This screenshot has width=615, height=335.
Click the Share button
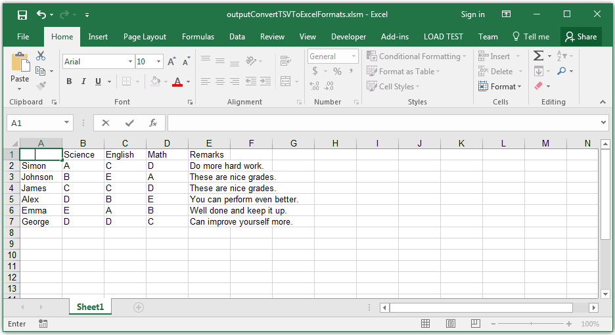click(x=581, y=37)
